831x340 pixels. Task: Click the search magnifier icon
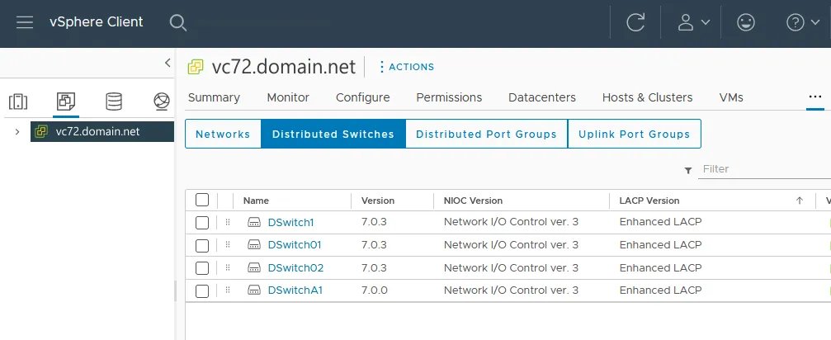tap(178, 22)
